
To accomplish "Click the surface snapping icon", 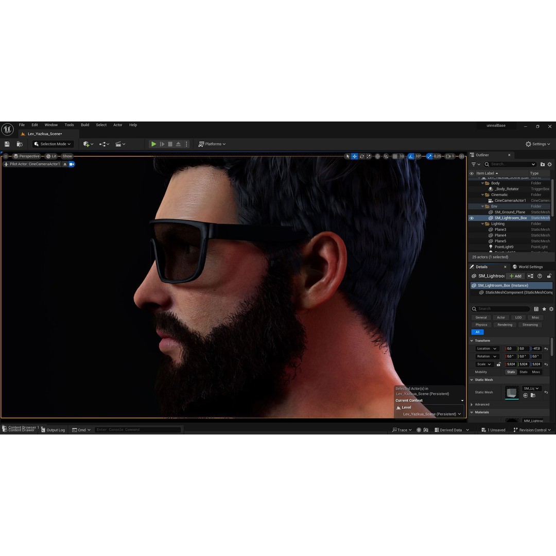I will (386, 157).
